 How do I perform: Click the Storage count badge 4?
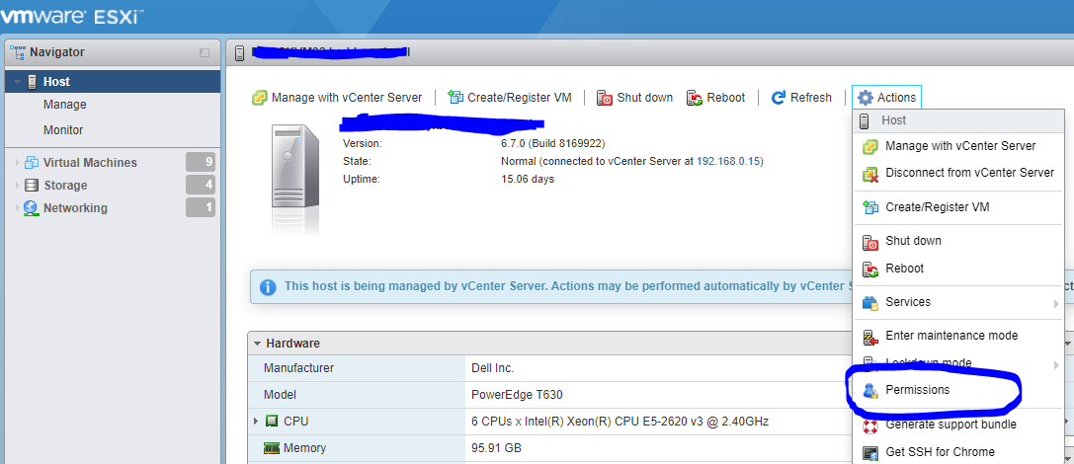click(201, 185)
